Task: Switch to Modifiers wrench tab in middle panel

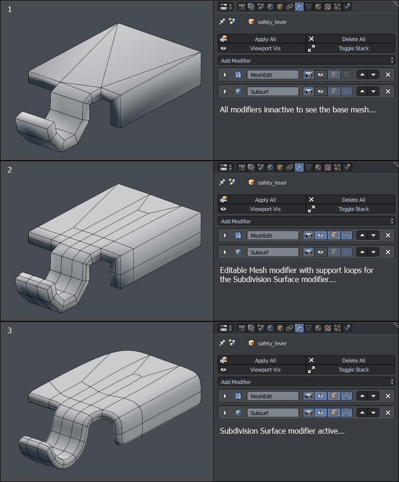Action: click(x=299, y=167)
